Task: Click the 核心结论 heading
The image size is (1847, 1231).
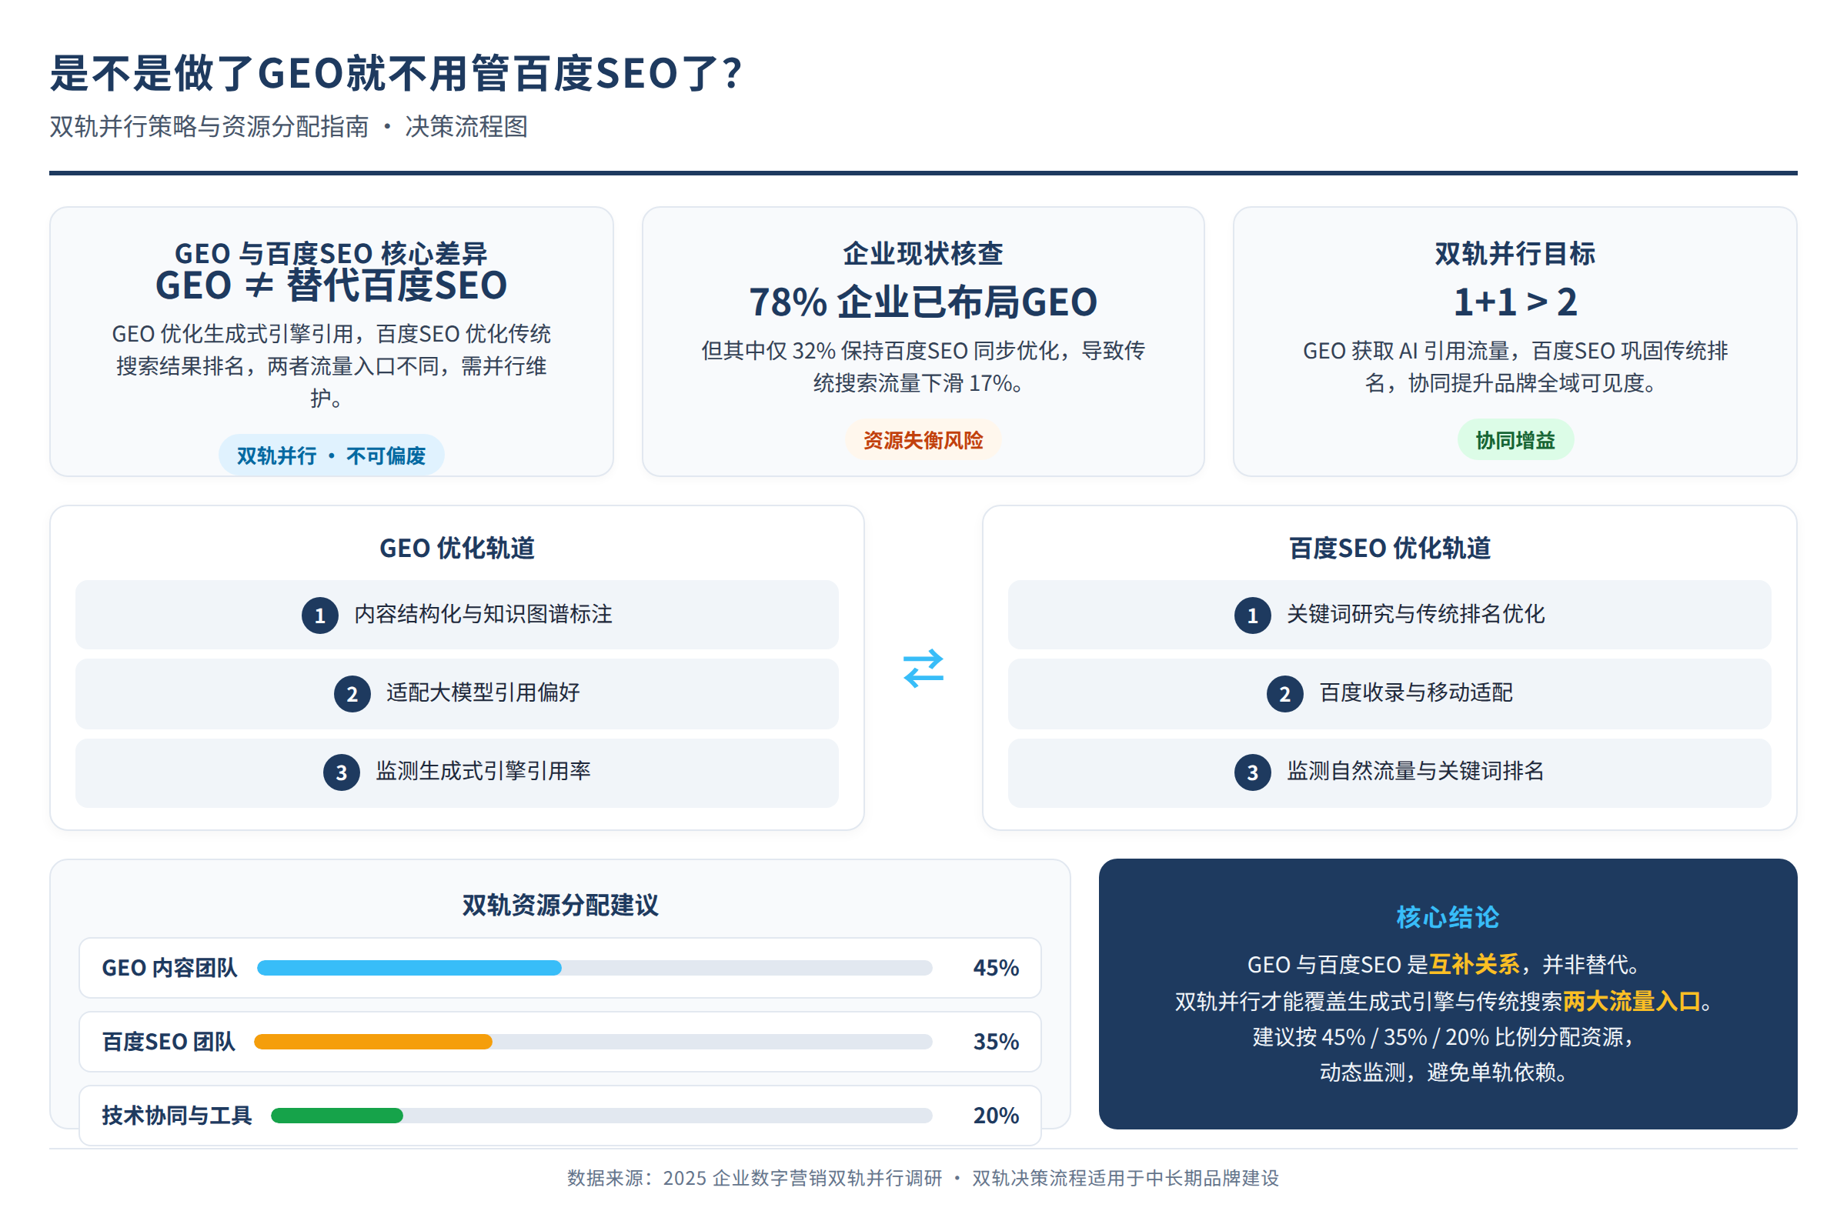Action: (x=1448, y=917)
